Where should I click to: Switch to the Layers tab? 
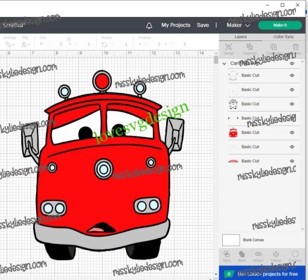(240, 37)
